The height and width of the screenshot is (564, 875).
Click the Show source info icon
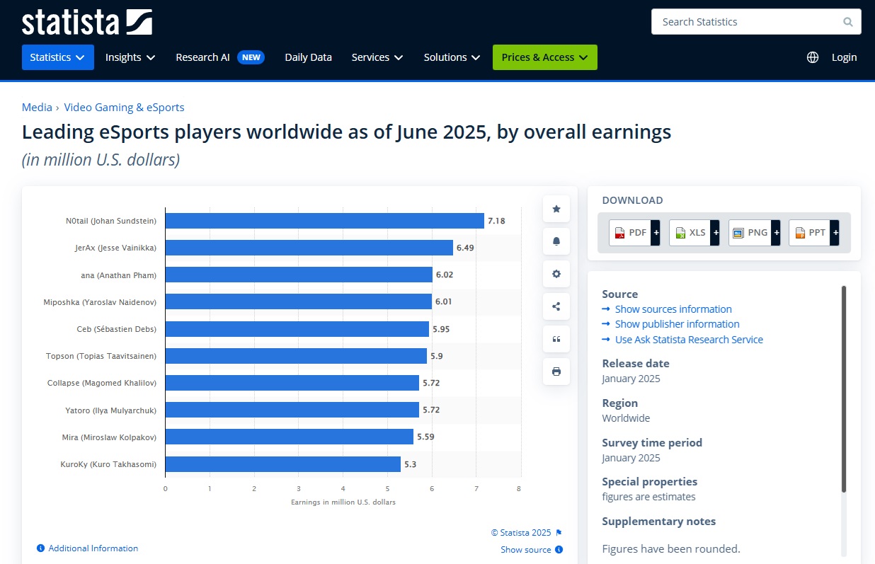click(559, 550)
